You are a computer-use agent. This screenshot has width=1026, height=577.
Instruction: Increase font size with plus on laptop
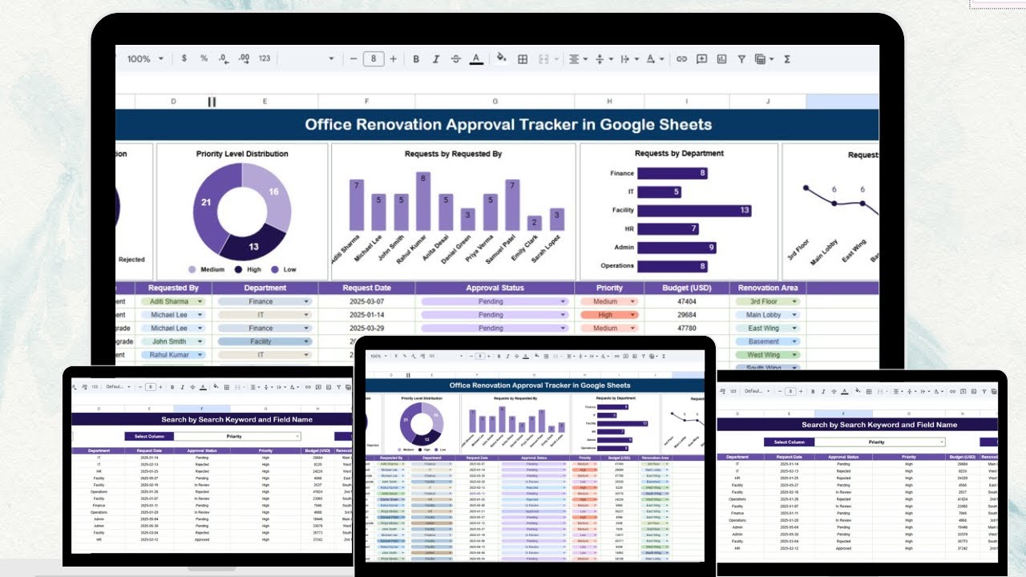point(394,59)
